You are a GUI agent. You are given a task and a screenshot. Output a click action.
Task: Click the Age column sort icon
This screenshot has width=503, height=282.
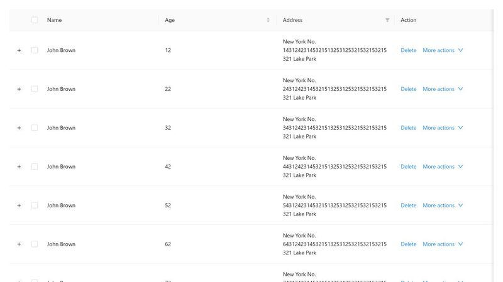click(x=268, y=20)
